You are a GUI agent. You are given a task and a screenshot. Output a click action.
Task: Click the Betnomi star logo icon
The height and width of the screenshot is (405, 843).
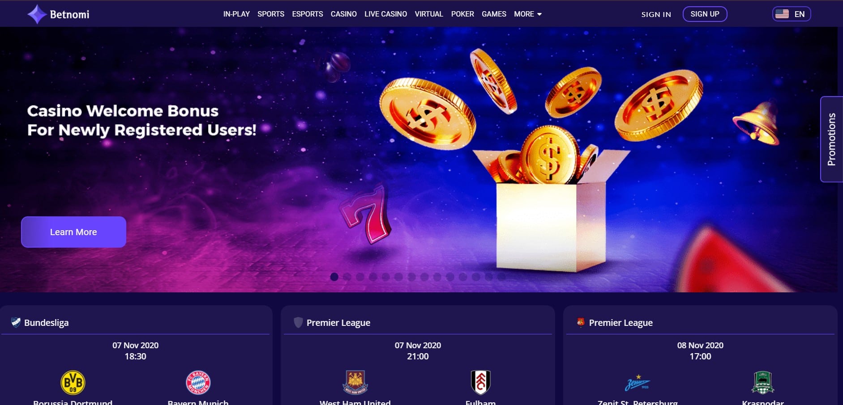tap(37, 14)
